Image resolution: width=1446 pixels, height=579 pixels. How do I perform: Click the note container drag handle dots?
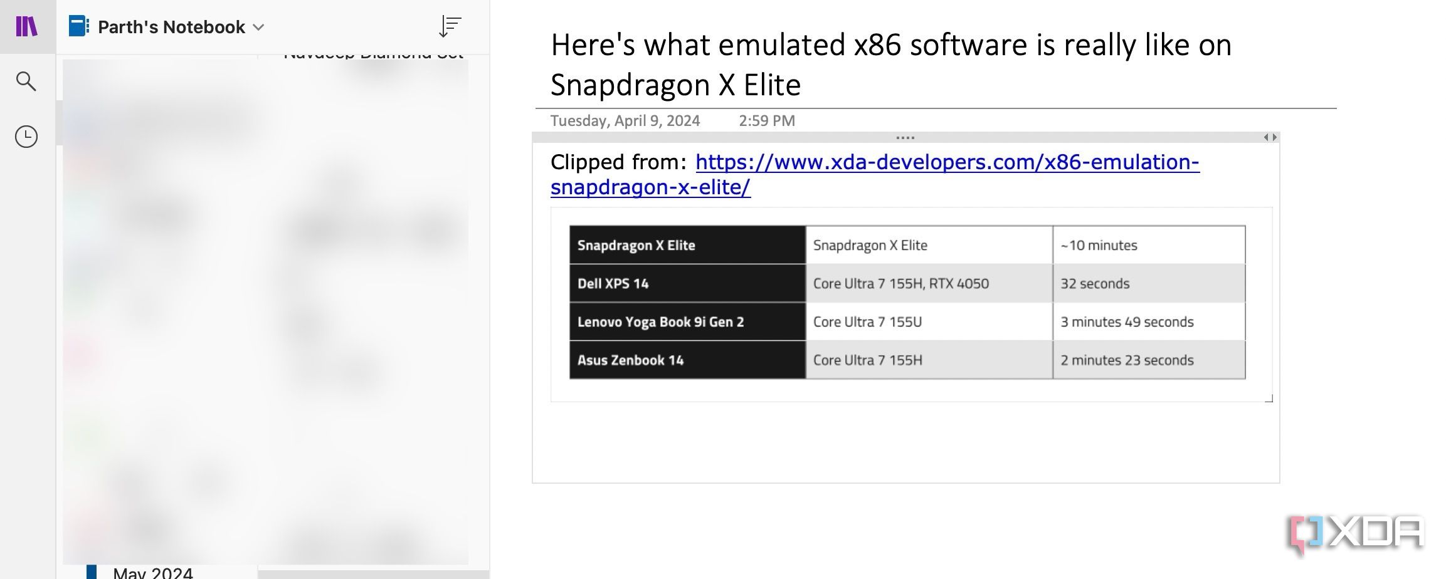tap(905, 137)
